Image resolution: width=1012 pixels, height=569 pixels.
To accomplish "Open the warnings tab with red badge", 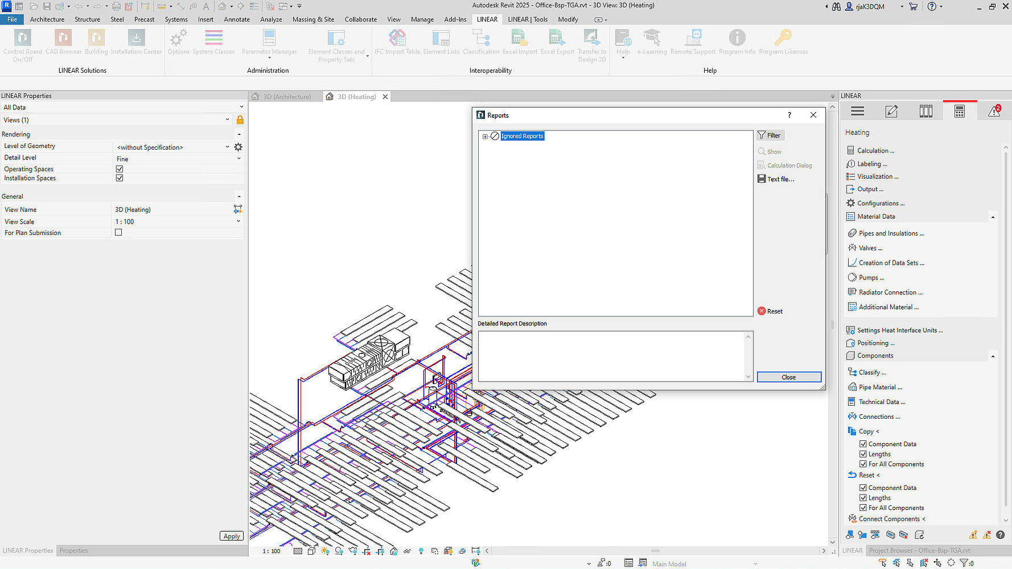I will coord(994,111).
